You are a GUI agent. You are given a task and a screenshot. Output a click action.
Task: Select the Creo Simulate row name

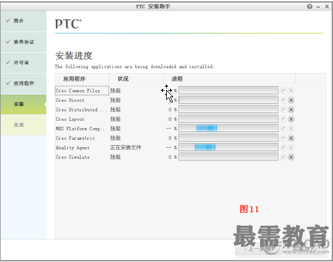coord(72,157)
